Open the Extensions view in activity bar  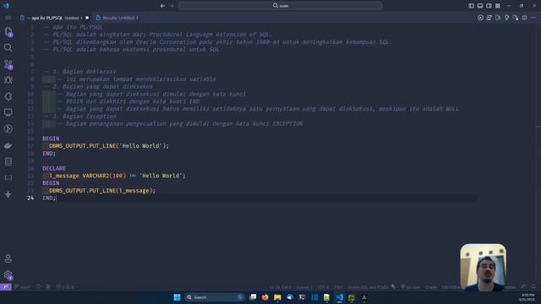point(8,96)
